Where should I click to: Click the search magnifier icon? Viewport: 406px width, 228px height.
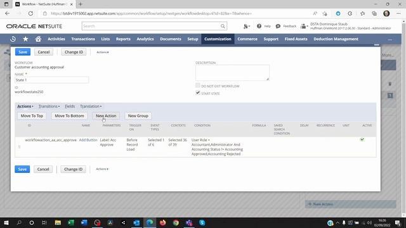tap(223, 26)
